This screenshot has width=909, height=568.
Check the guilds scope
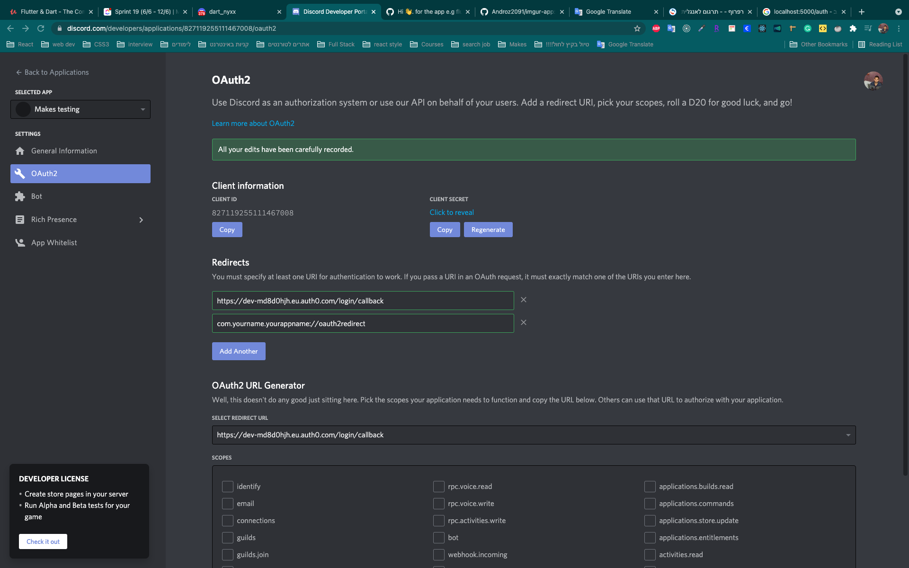[x=228, y=538]
